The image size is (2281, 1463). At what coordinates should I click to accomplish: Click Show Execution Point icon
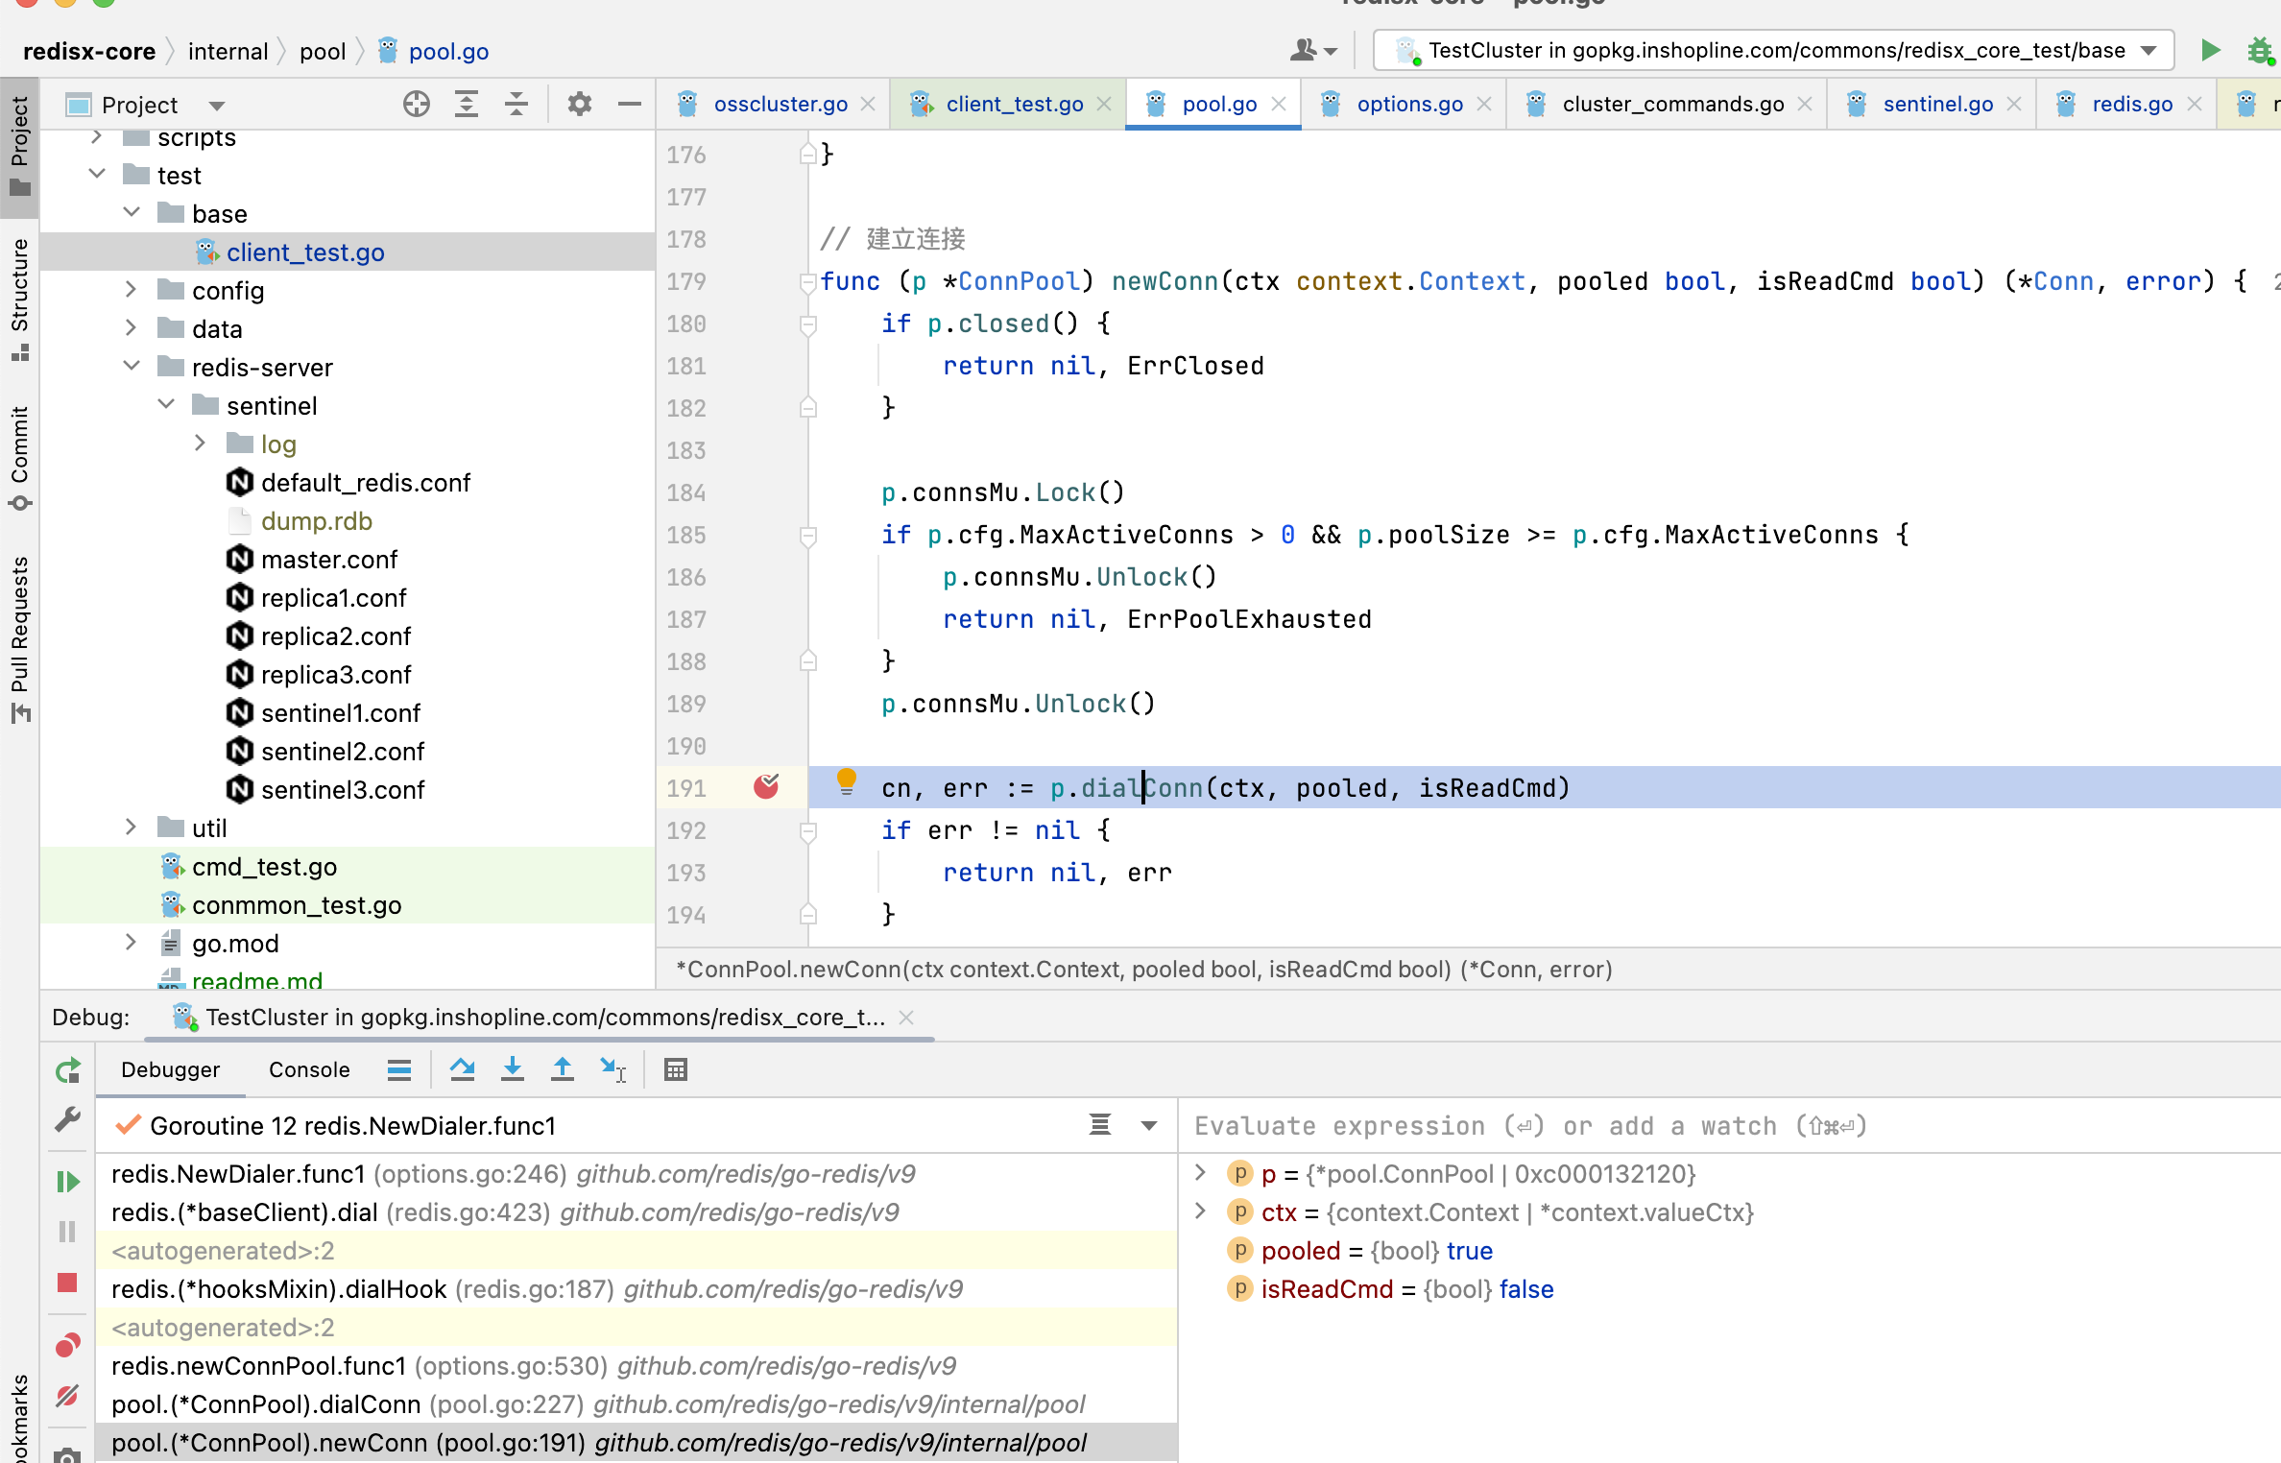click(399, 1069)
